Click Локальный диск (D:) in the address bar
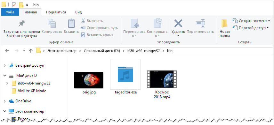This screenshot has width=274, height=125. click(102, 51)
